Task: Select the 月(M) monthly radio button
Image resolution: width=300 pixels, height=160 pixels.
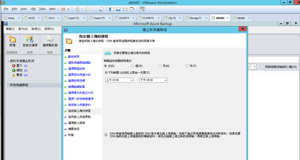Action: (160, 66)
